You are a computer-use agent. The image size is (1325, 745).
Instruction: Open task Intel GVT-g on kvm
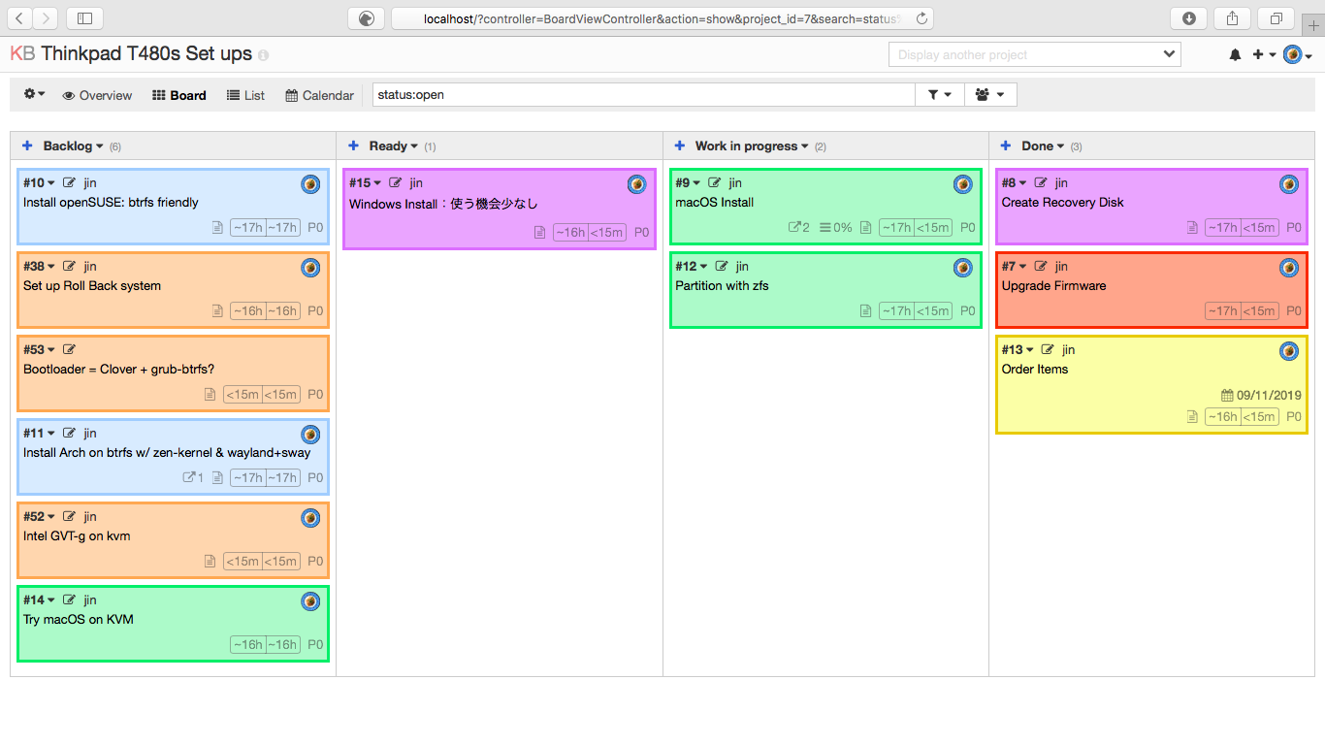click(x=77, y=535)
